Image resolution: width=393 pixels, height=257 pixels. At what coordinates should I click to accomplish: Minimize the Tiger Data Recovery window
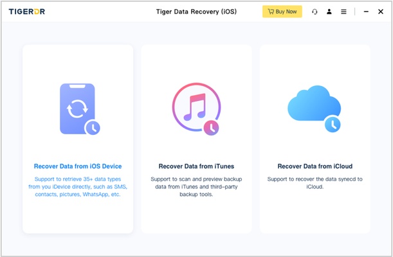pyautogui.click(x=366, y=12)
